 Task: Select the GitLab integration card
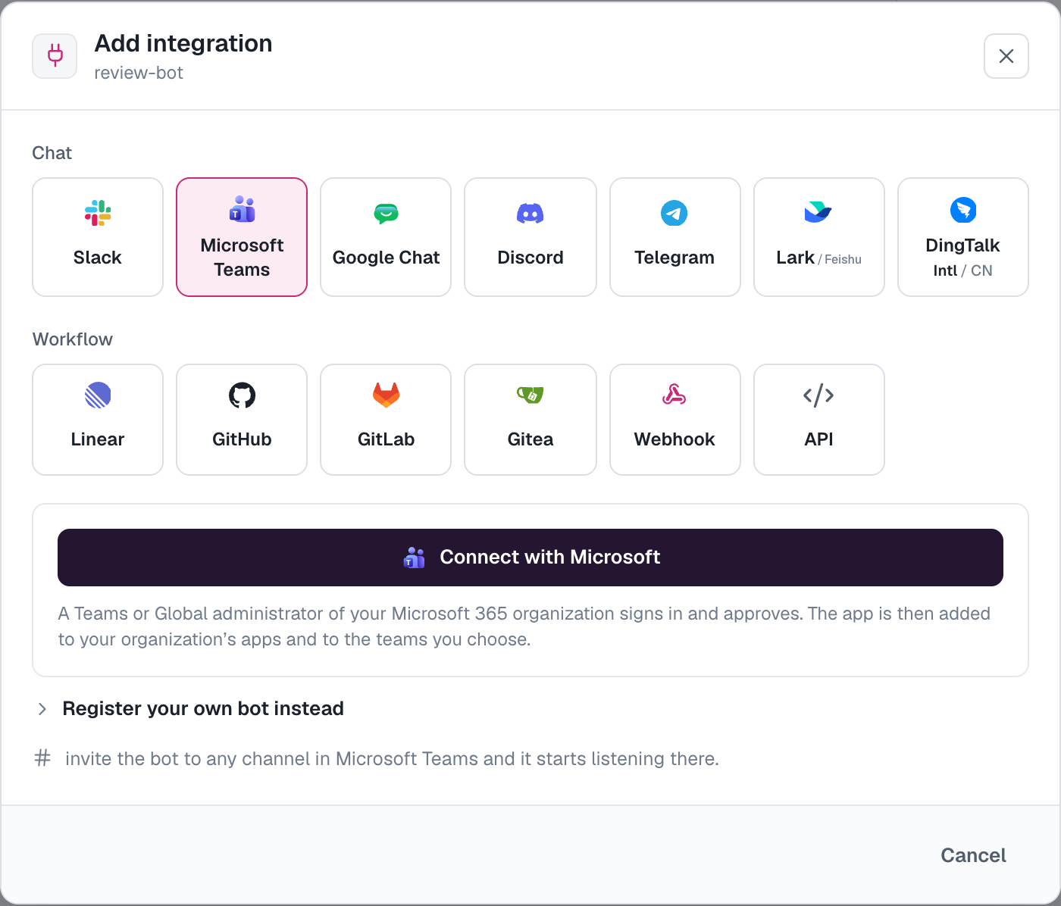coord(386,420)
